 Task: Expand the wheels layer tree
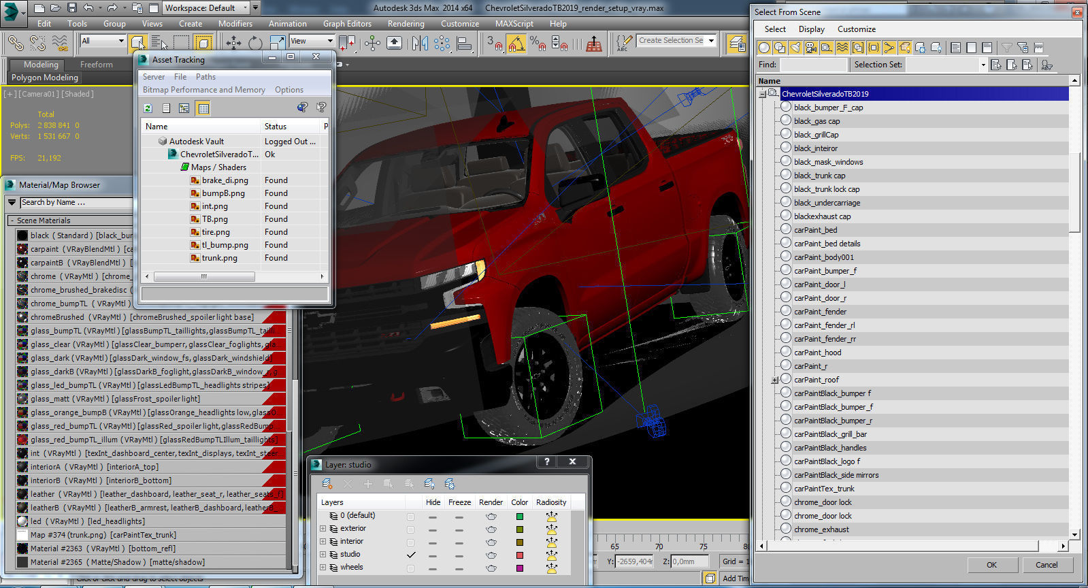click(323, 568)
